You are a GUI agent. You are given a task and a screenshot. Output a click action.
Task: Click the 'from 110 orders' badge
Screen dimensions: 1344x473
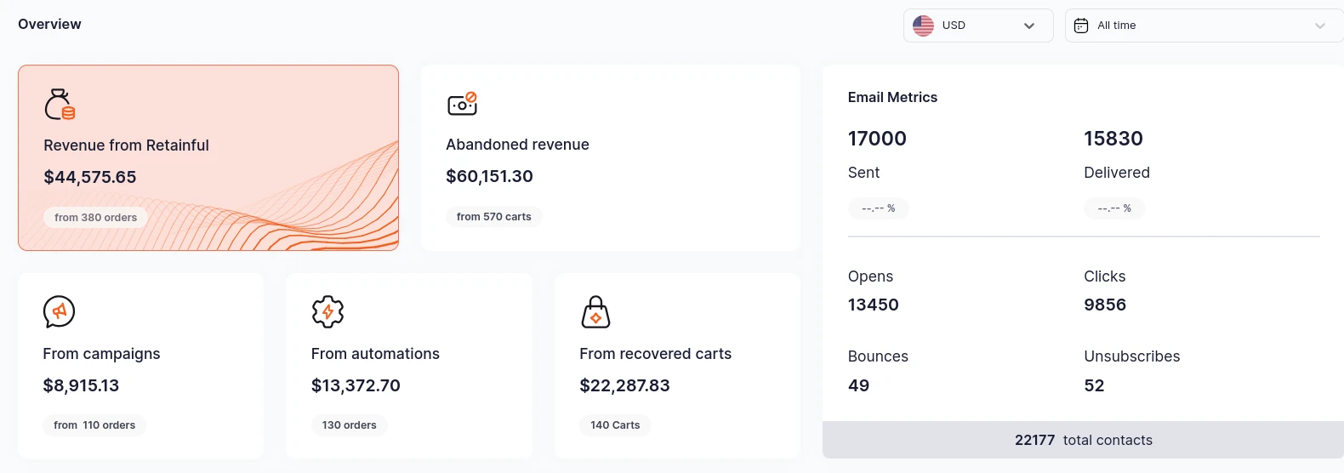point(94,425)
